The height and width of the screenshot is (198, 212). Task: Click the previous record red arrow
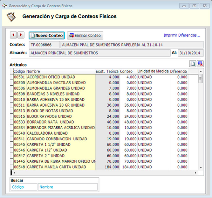click(14, 35)
